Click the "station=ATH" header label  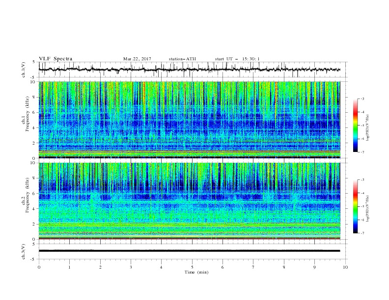click(x=182, y=59)
